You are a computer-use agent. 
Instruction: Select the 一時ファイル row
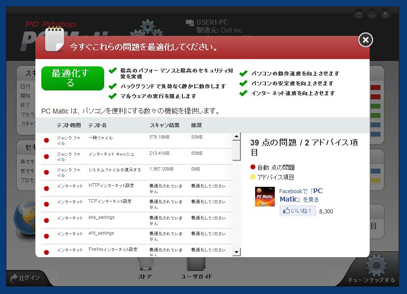pyautogui.click(x=137, y=141)
